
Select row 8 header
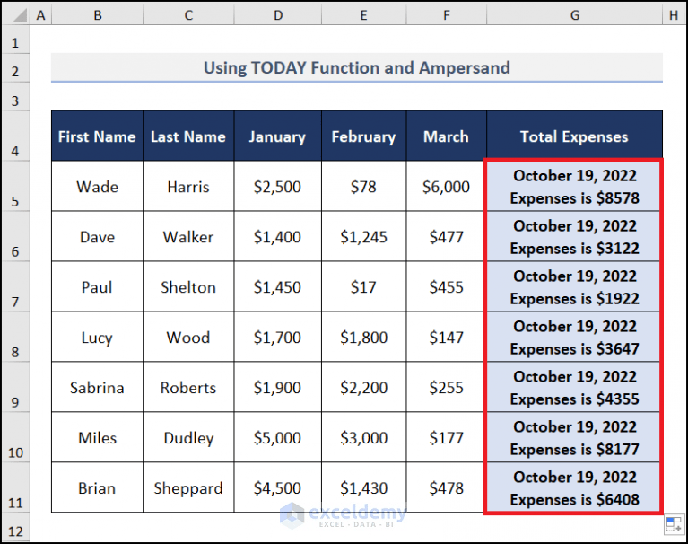tap(15, 337)
